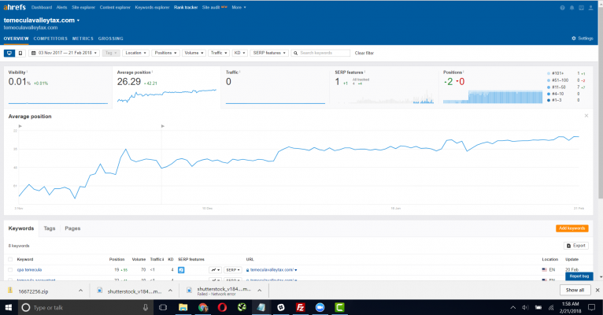Select the #101+ positions legend dot
Screen dimensions: 603x315
click(x=548, y=73)
